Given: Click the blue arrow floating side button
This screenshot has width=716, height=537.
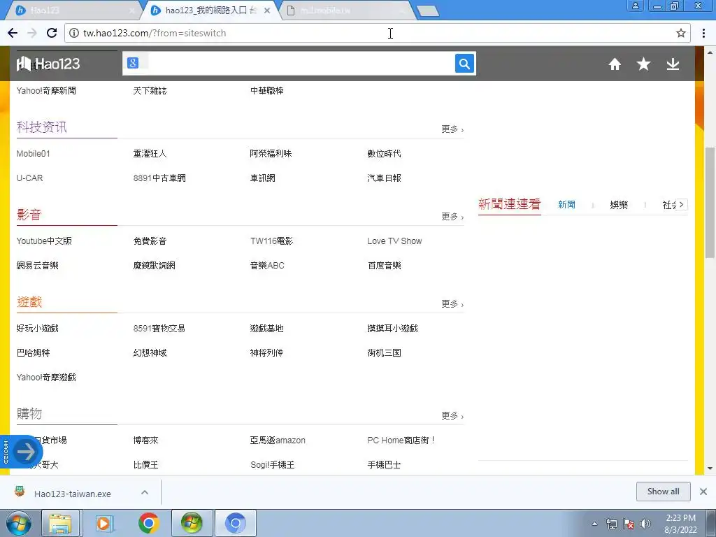Looking at the screenshot, I should [26, 452].
